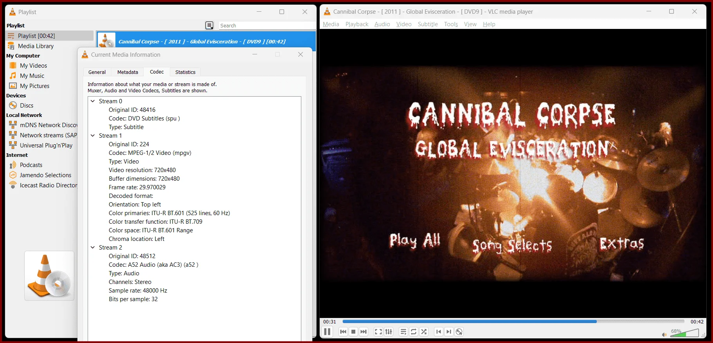Screen dimensions: 713x343
Task: Change playlist view mode icon
Action: click(210, 25)
